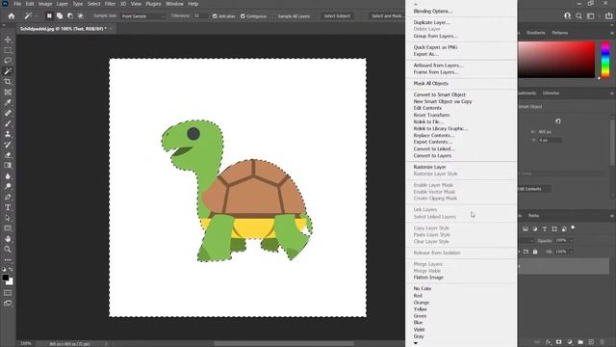Select the Hand tool
Viewport: 616px width, 347px height.
coord(8,239)
